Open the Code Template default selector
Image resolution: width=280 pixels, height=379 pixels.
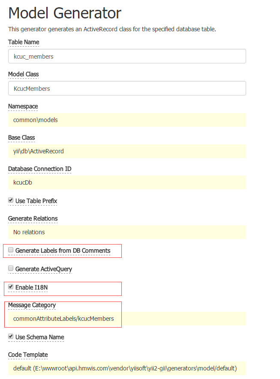pyautogui.click(x=127, y=368)
